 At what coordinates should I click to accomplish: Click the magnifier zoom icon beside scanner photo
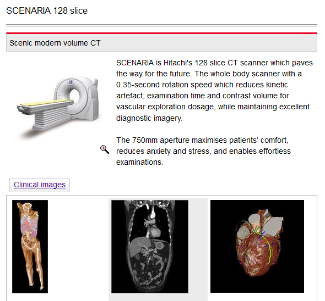coord(105,149)
